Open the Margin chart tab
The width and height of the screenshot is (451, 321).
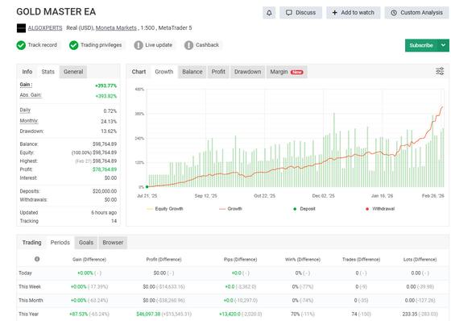click(287, 72)
